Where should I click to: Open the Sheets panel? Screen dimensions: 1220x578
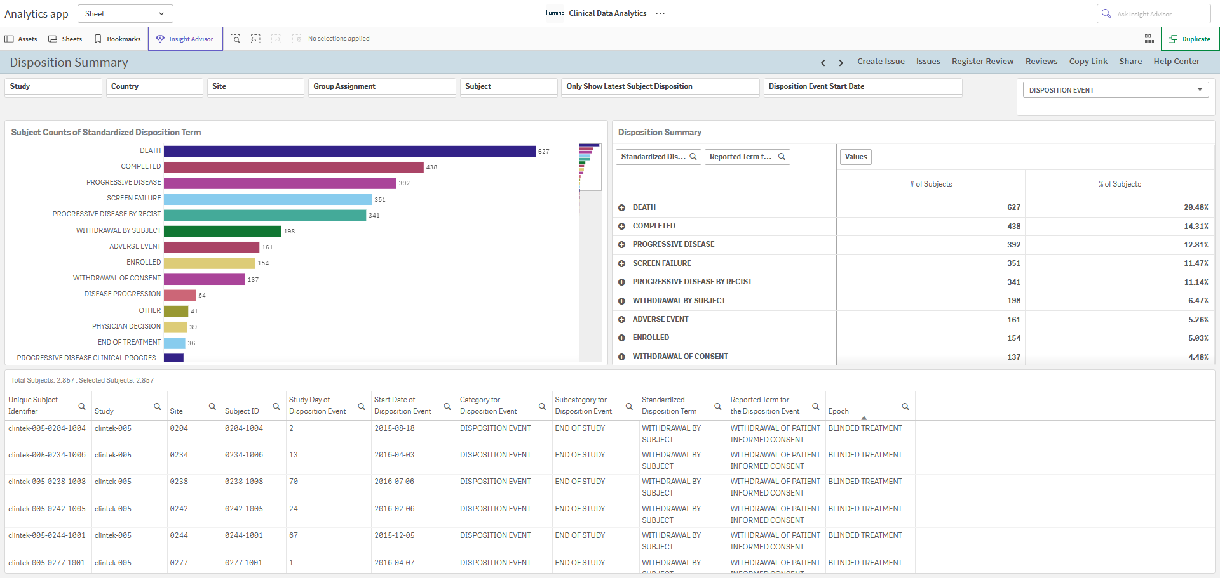[65, 39]
